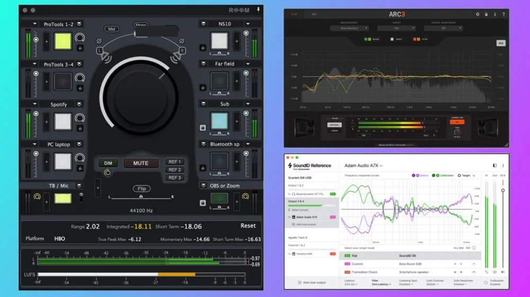Open ARC3 Target Flat dropdown
Viewport: 530px width, 297px height.
tap(396, 29)
